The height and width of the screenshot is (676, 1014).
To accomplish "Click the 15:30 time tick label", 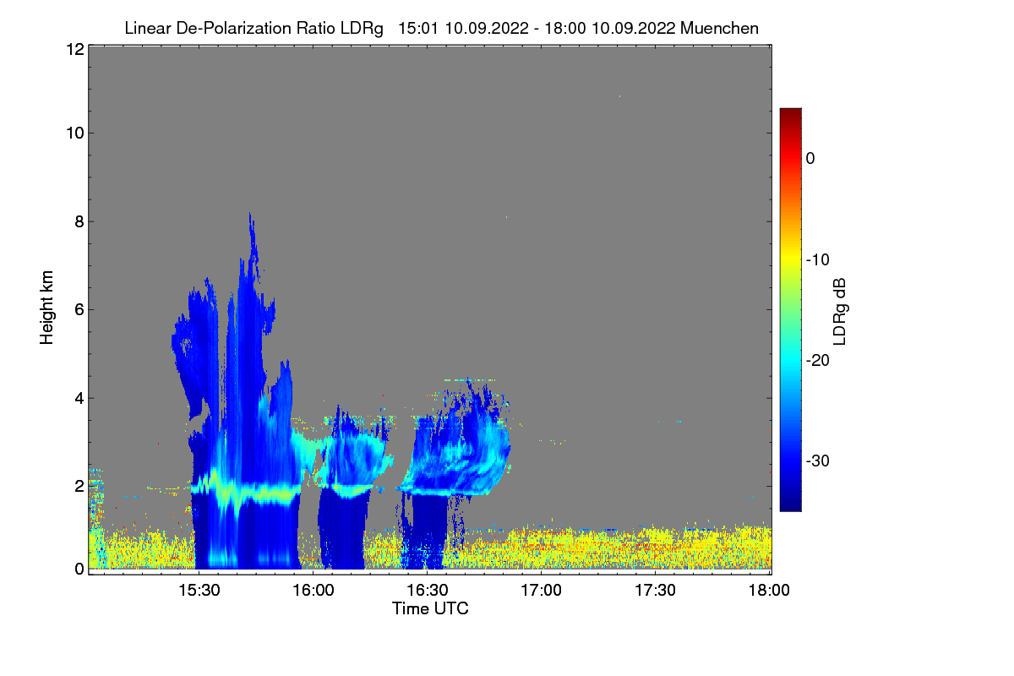I will pos(199,590).
